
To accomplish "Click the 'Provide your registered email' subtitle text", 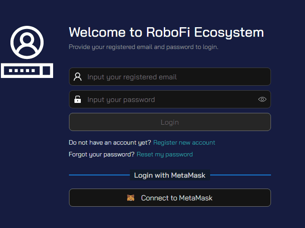I will [x=143, y=47].
